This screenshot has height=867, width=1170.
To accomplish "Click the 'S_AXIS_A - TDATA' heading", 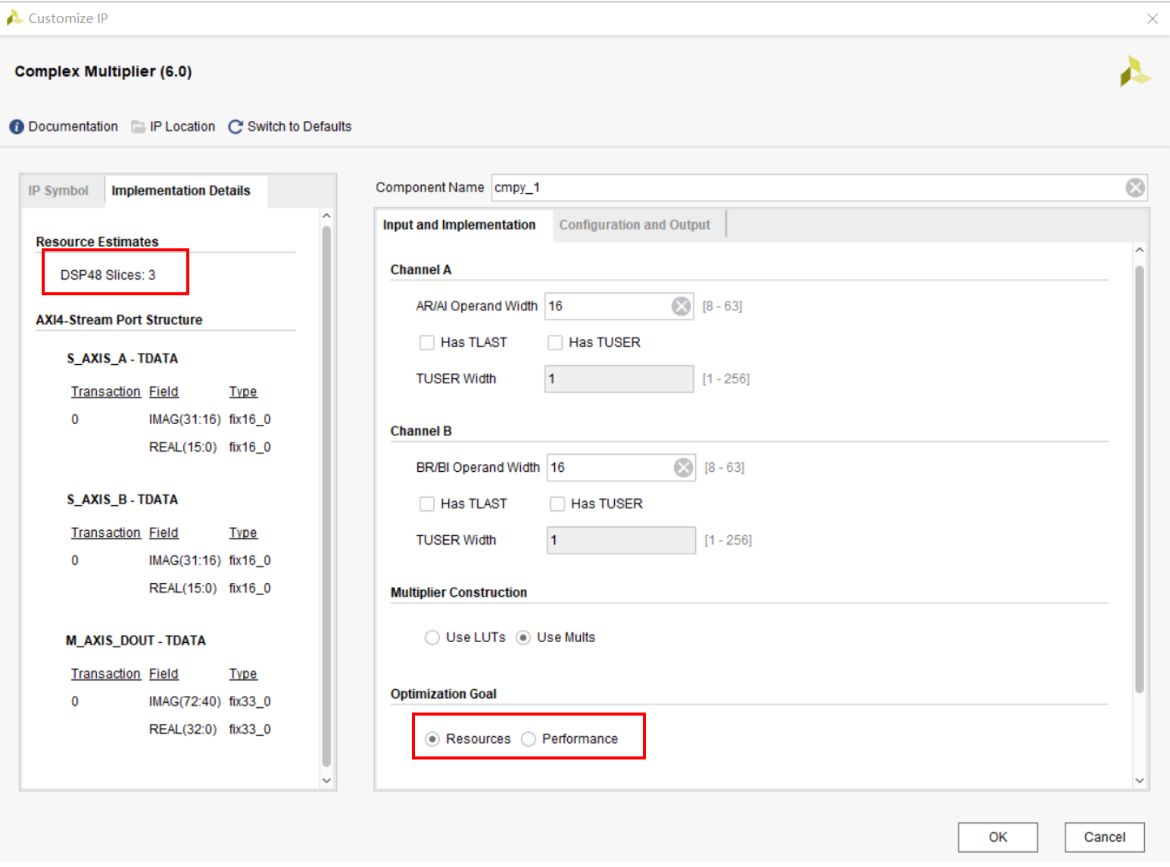I will (123, 358).
